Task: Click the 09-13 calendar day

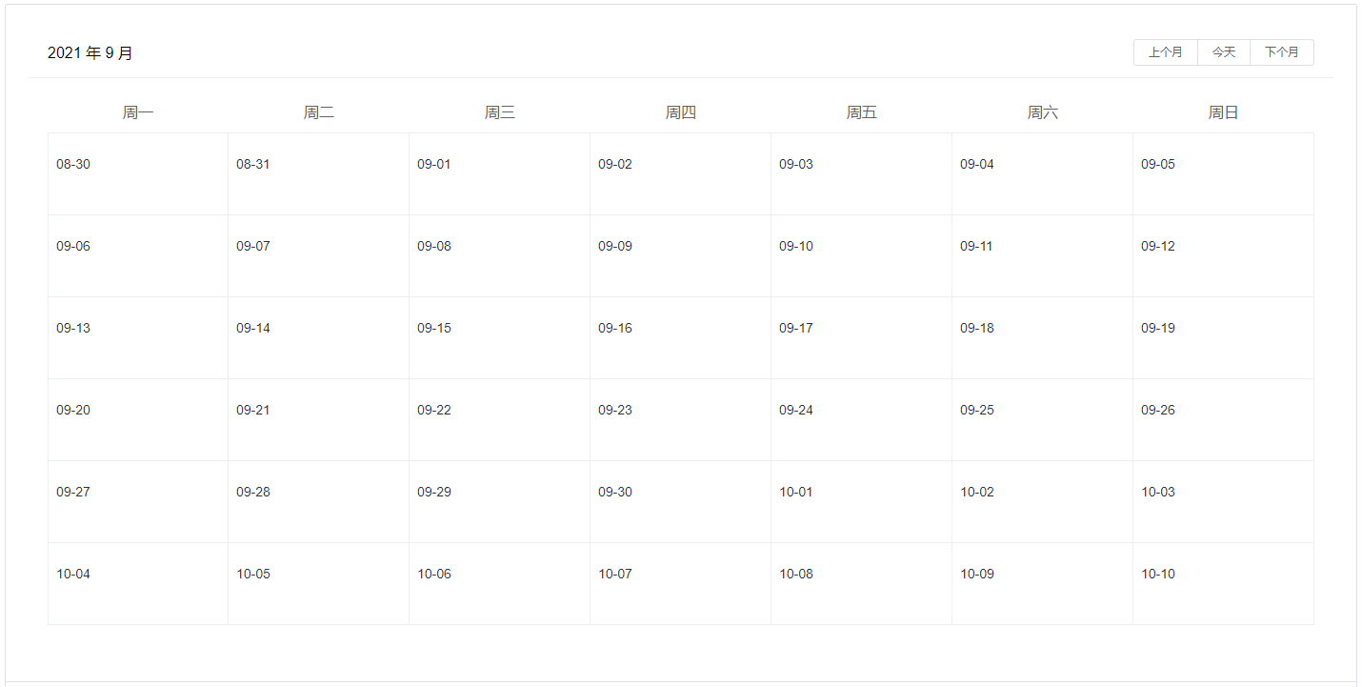Action: pos(138,338)
